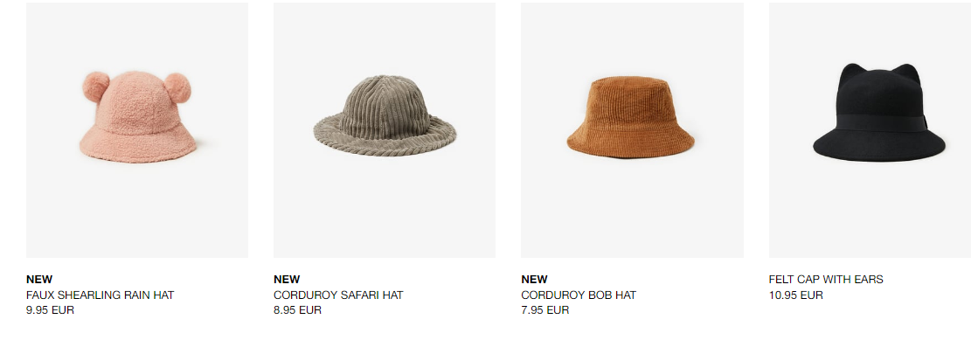Open the black felt cap photo
This screenshot has width=971, height=354.
click(x=870, y=130)
